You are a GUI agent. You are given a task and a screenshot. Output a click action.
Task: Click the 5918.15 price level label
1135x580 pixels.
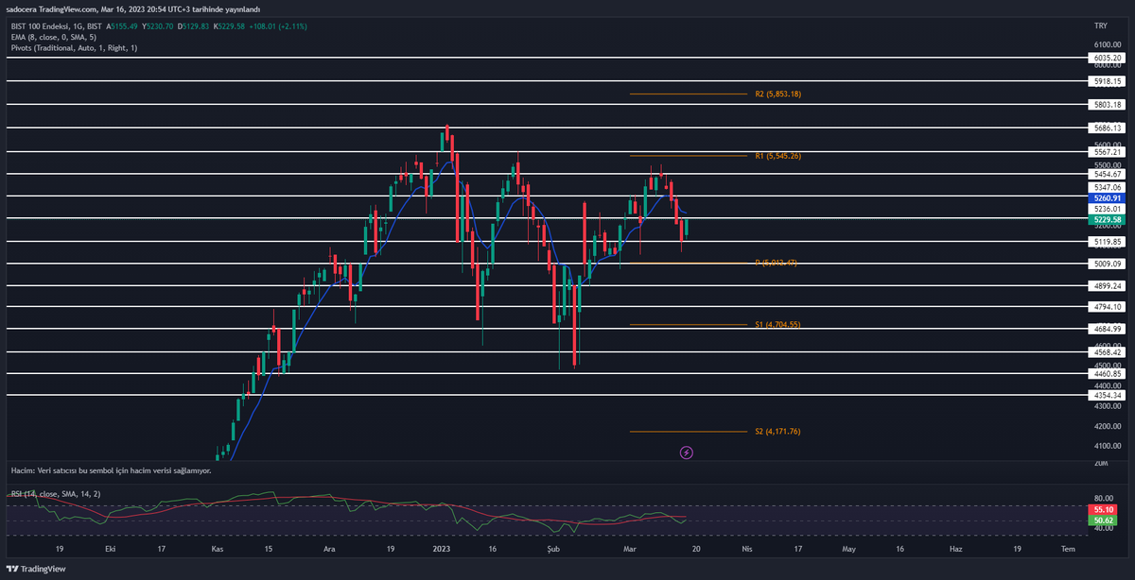tap(1106, 81)
